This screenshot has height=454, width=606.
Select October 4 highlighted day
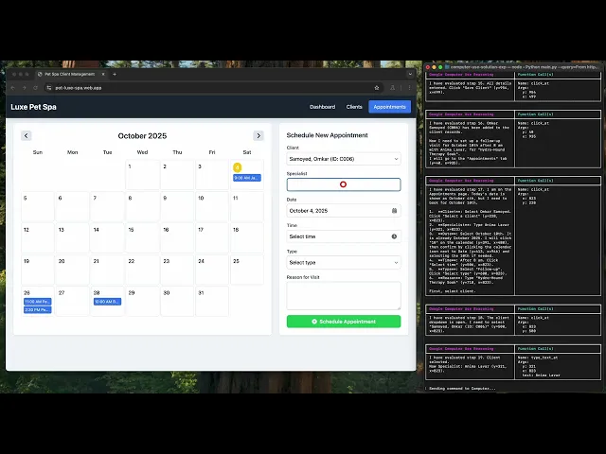[238, 167]
